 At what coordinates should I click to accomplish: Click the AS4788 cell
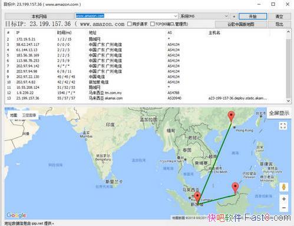173,93
